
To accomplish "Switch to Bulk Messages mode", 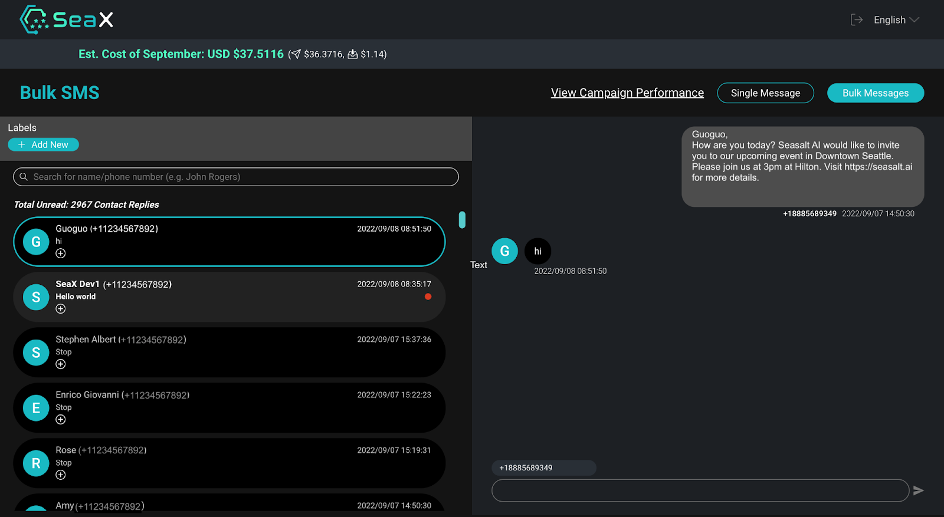I will 875,93.
